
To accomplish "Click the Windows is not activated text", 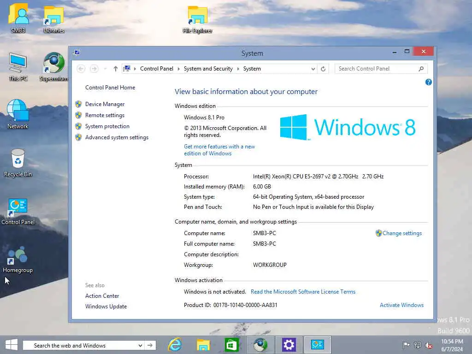I will [215, 292].
